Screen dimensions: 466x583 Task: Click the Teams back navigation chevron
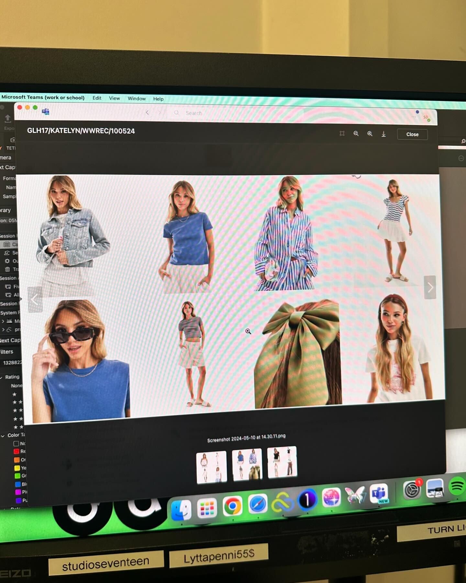(148, 112)
